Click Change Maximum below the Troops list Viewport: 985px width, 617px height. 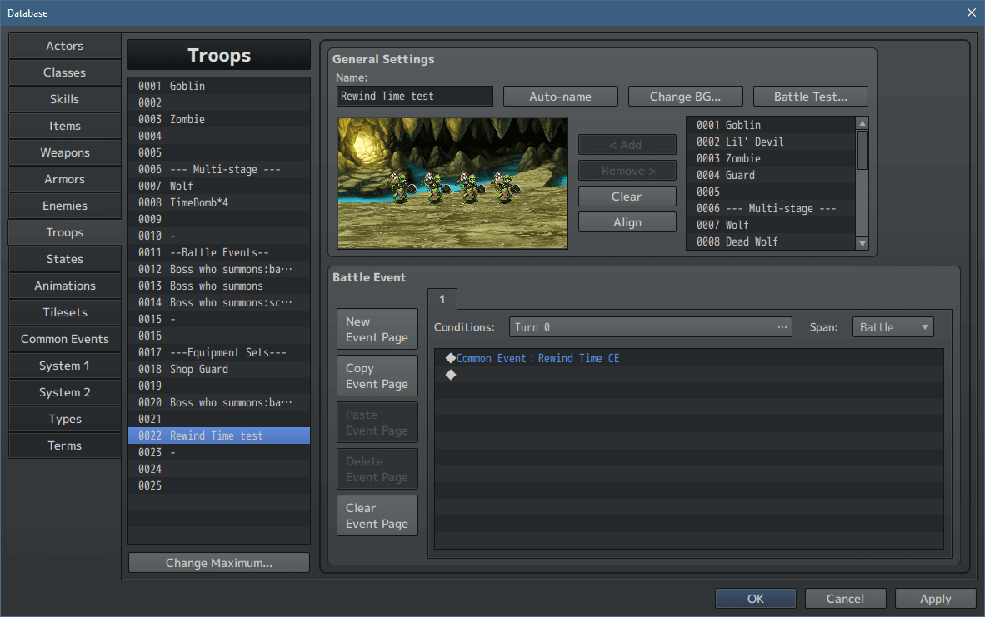pos(218,562)
